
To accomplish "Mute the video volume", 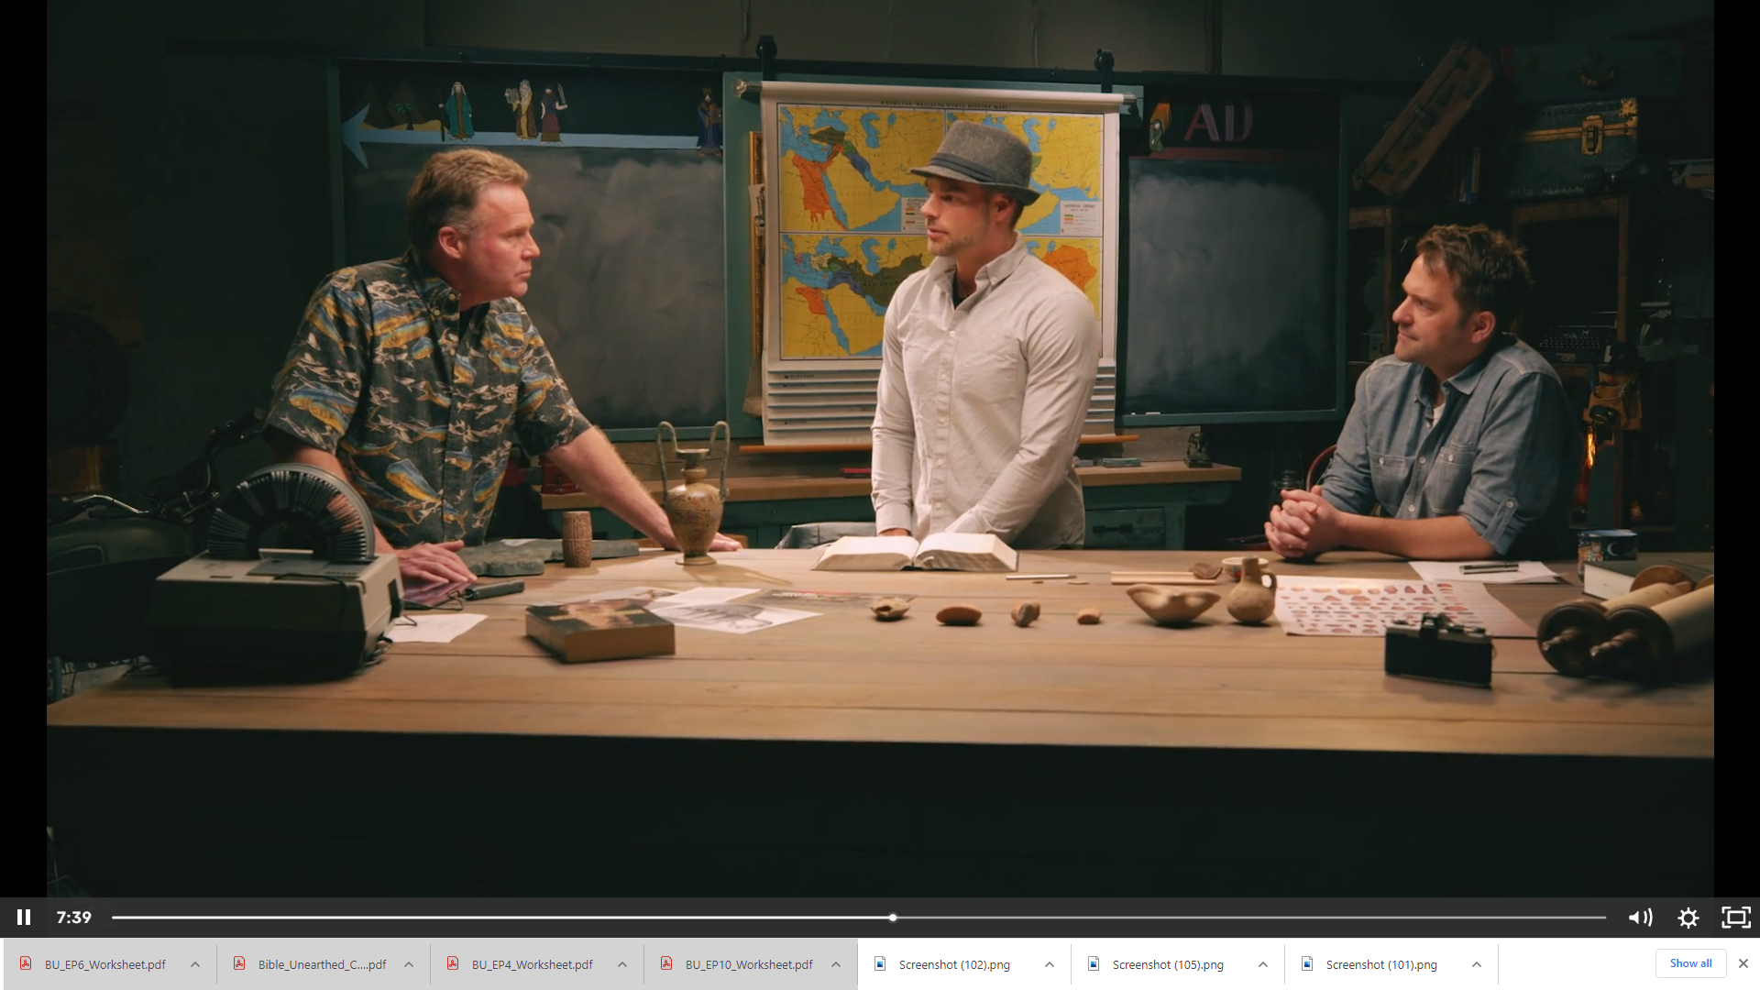I will point(1640,918).
